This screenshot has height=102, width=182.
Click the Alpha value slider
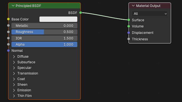(x=44, y=45)
